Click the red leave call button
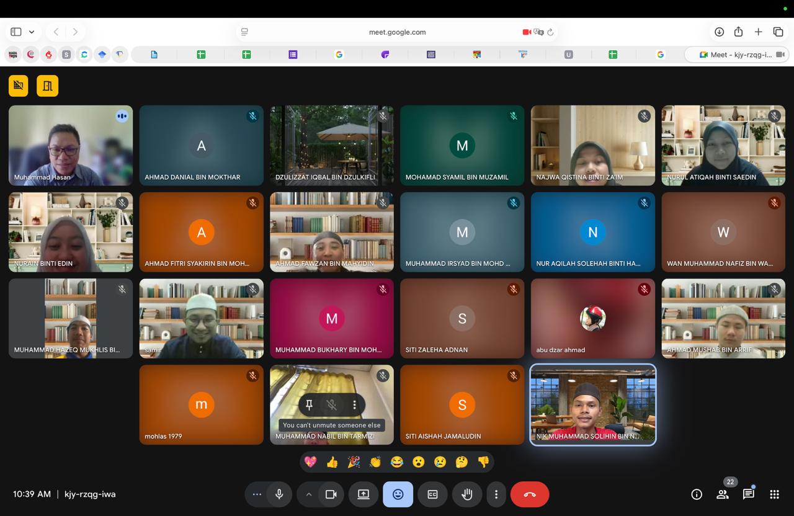 (x=530, y=494)
